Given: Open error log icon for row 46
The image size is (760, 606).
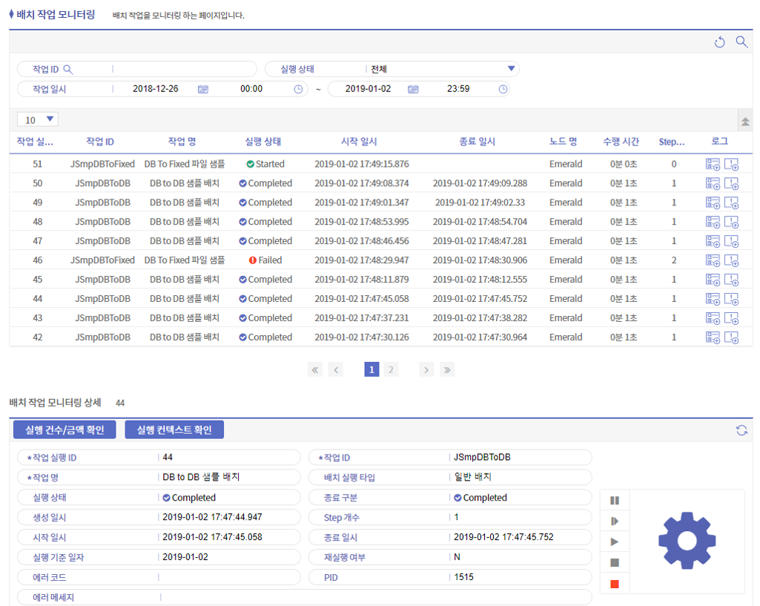Looking at the screenshot, I should [x=731, y=260].
